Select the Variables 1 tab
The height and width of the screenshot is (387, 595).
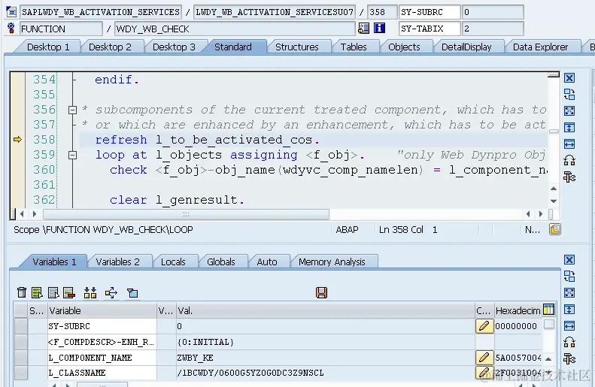[x=54, y=262]
